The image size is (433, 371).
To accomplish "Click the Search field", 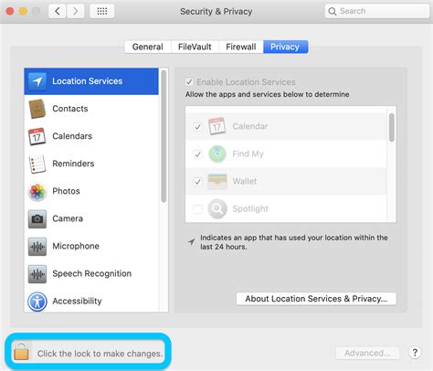I will click(x=377, y=11).
